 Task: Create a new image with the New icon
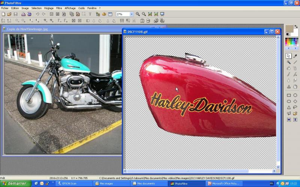[3, 14]
